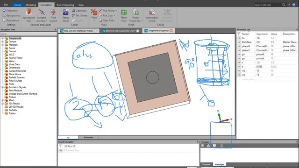The height and width of the screenshot is (168, 299).
Task: Switch to the View ribbon tab
Action: point(81,5)
